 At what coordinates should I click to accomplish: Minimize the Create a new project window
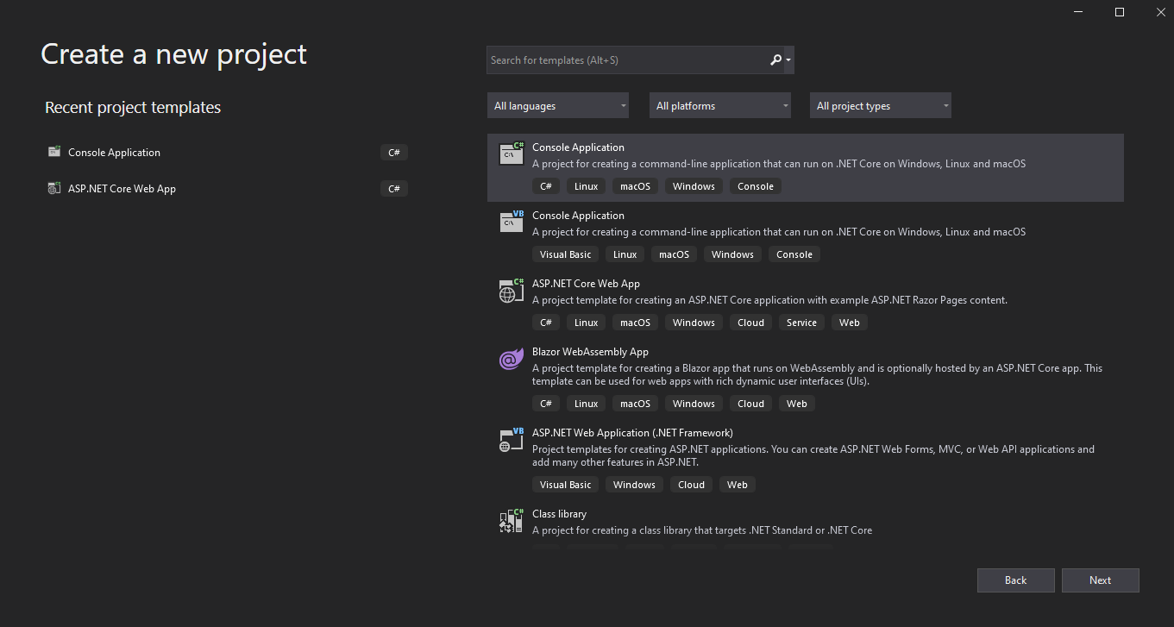tap(1078, 12)
